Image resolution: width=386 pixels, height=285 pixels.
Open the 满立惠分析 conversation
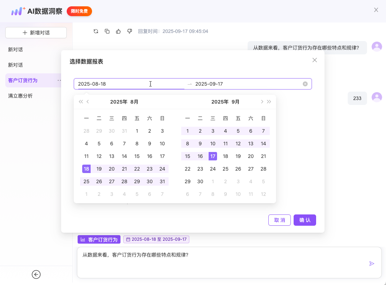pyautogui.click(x=20, y=96)
